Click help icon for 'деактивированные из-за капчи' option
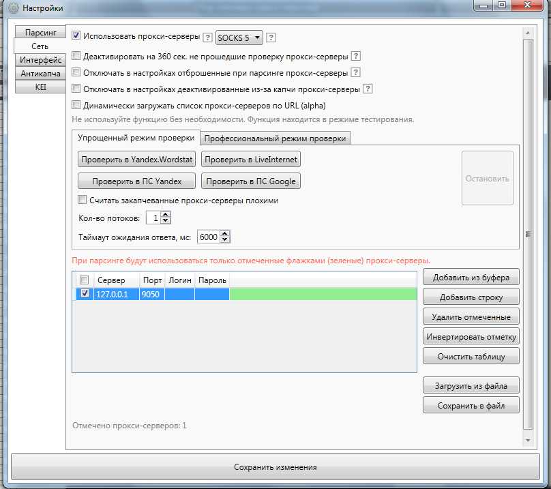551x489 pixels. pyautogui.click(x=368, y=89)
